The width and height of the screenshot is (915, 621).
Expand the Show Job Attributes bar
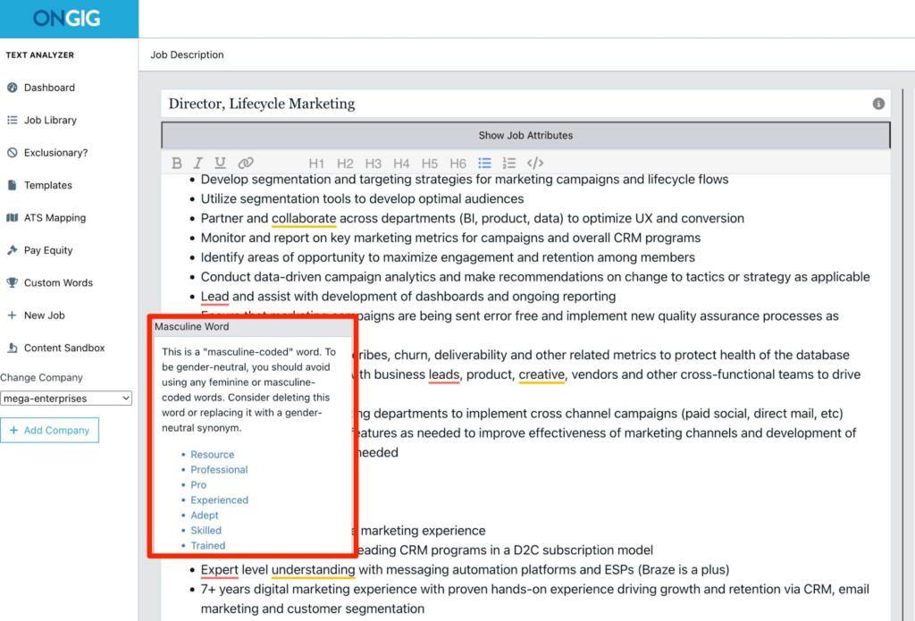[525, 135]
